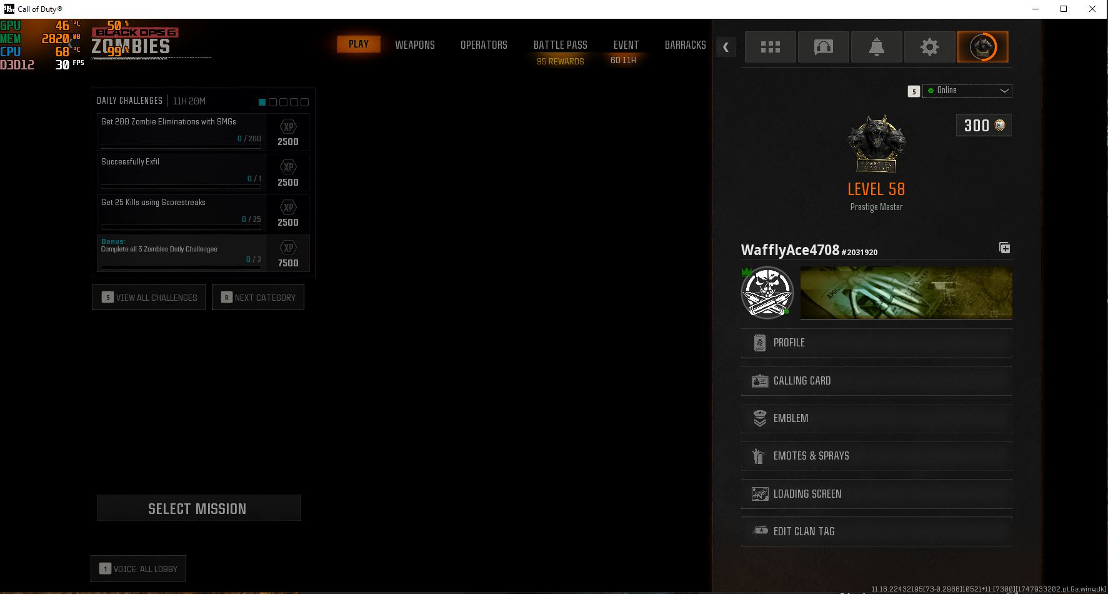Screen dimensions: 1108x594
Task: Switch to the OPERATORS tab
Action: click(484, 45)
